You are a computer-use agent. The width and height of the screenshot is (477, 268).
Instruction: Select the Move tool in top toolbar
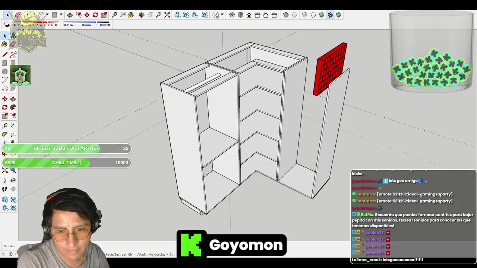pos(87,15)
